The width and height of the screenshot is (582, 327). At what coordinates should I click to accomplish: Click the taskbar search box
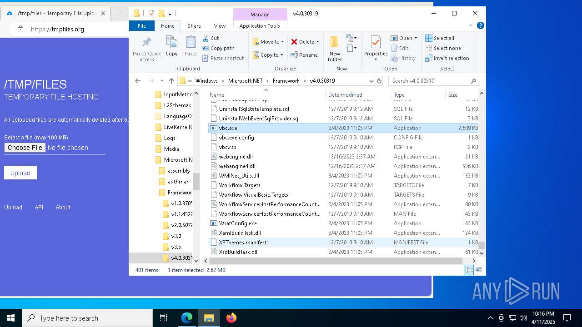point(87,318)
